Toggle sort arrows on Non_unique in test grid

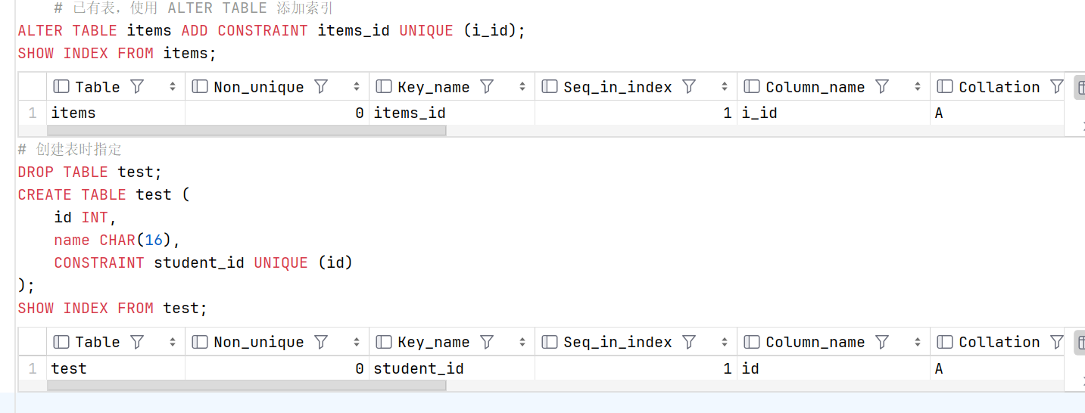tap(357, 342)
